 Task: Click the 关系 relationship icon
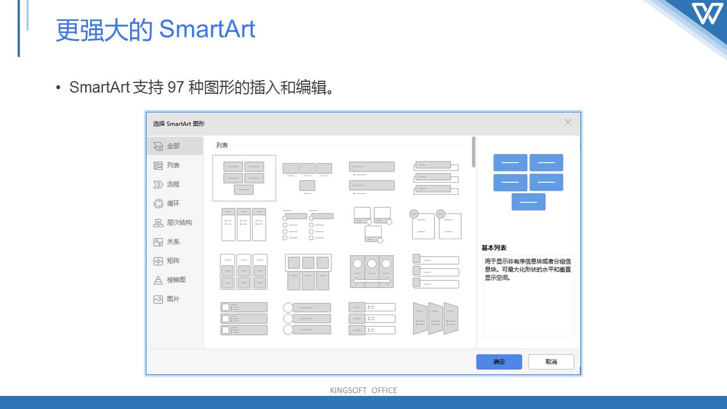(158, 242)
